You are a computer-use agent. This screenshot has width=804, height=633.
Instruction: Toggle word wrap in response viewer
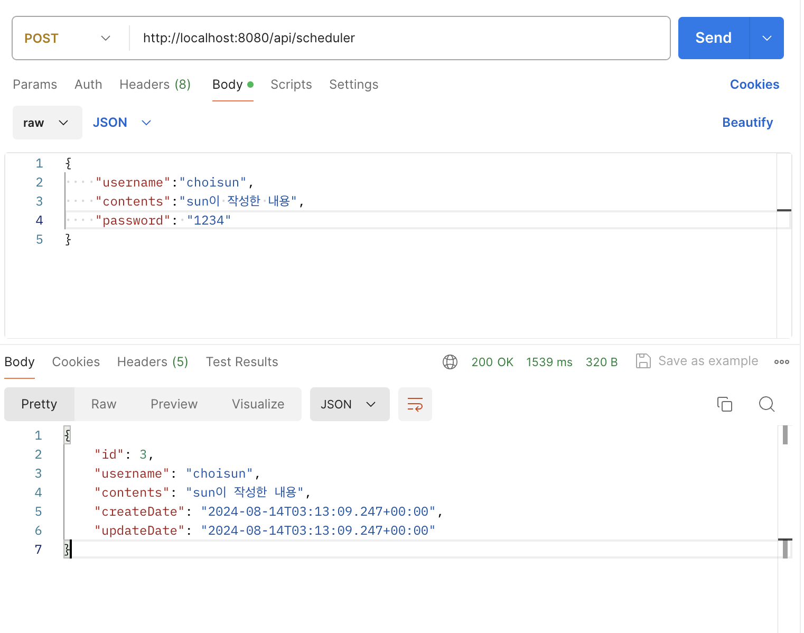coord(415,404)
